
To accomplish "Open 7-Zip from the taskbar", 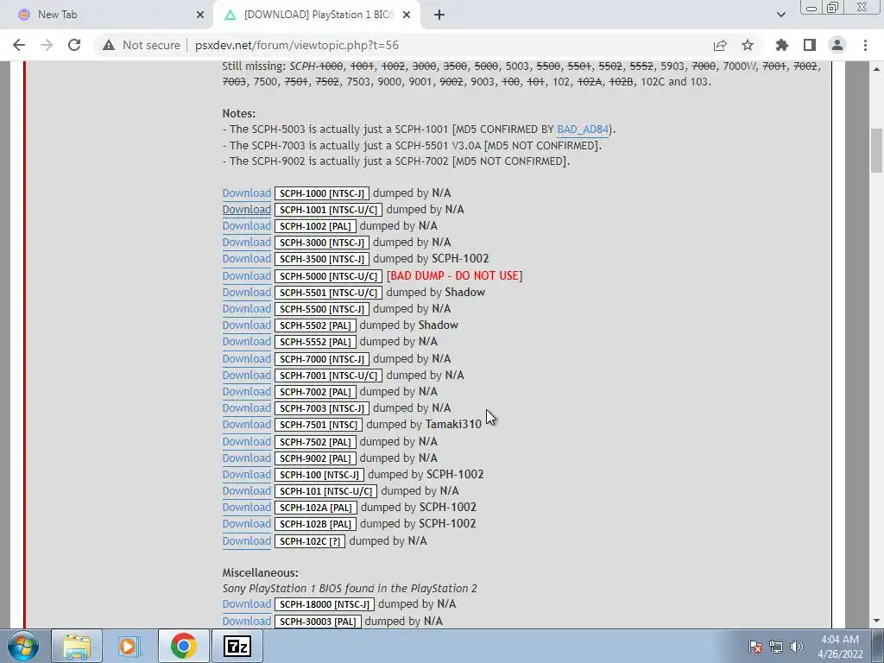I will click(237, 646).
